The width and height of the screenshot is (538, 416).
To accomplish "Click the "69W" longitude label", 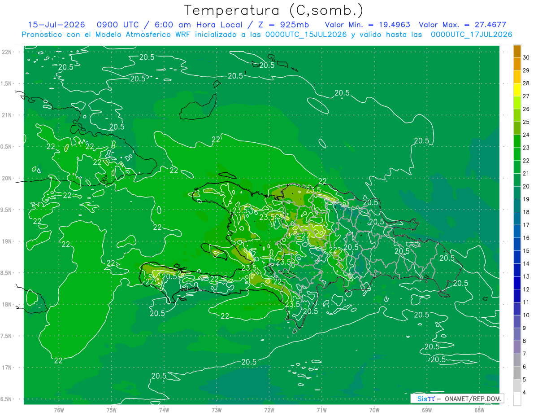I will (x=427, y=410).
